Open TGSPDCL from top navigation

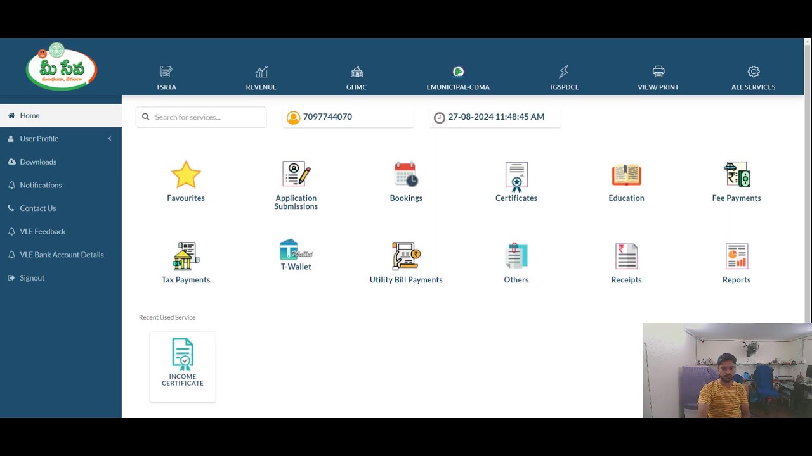[564, 78]
